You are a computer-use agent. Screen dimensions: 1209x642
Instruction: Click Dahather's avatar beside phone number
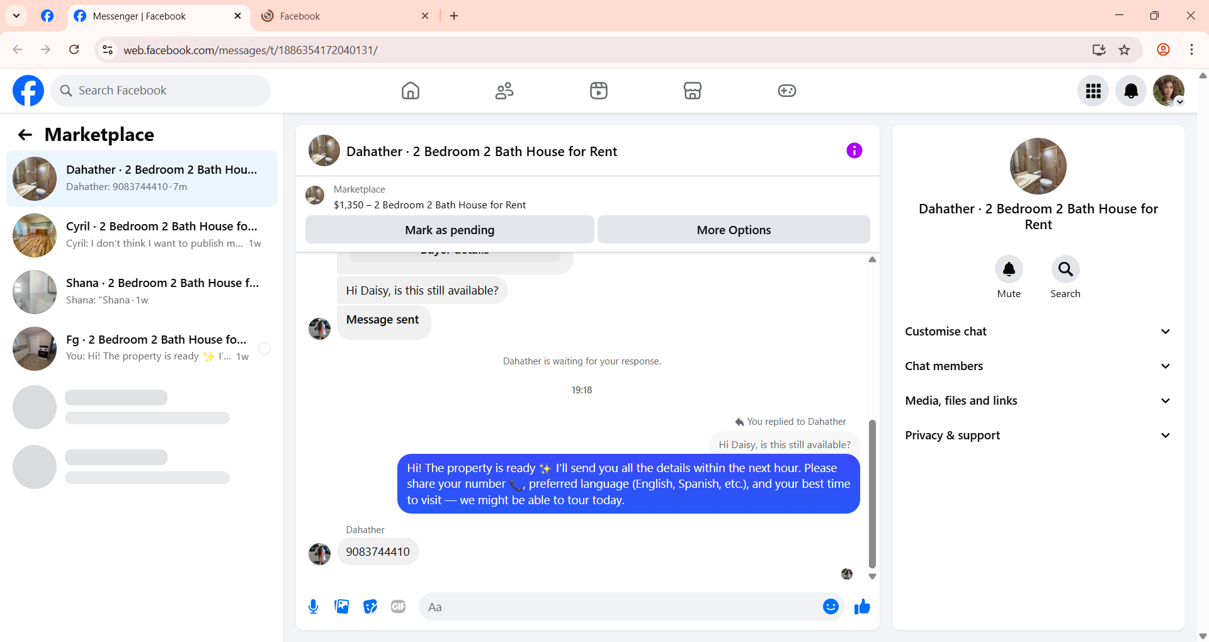(x=319, y=555)
